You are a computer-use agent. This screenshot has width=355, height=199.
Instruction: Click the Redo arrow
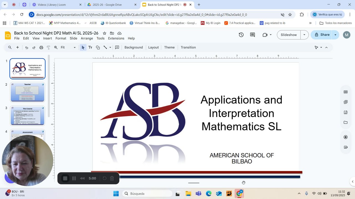(x=34, y=48)
